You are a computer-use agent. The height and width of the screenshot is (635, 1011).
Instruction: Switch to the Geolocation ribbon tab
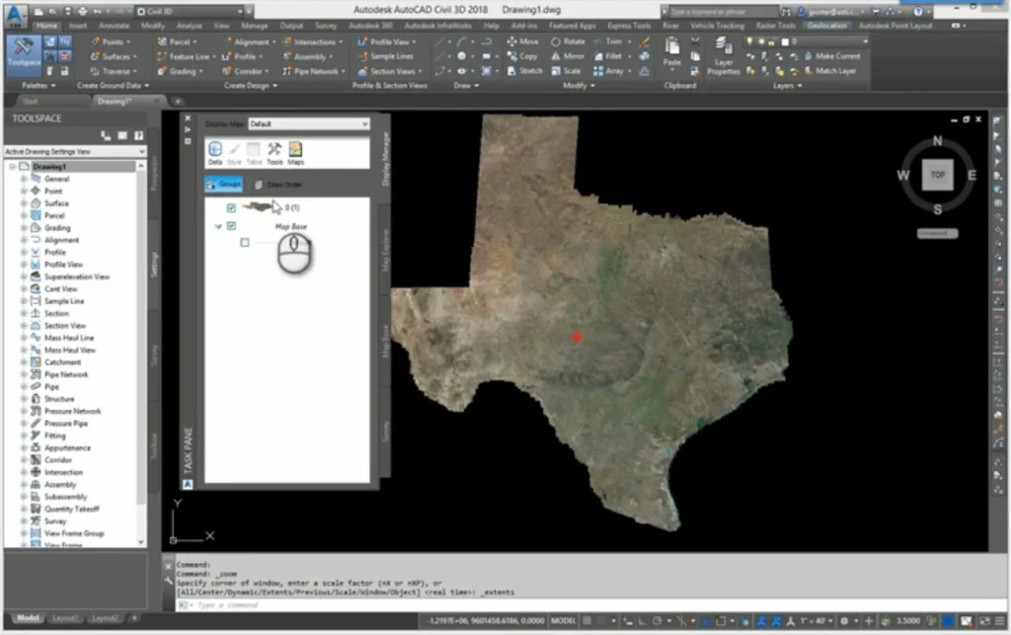point(825,26)
